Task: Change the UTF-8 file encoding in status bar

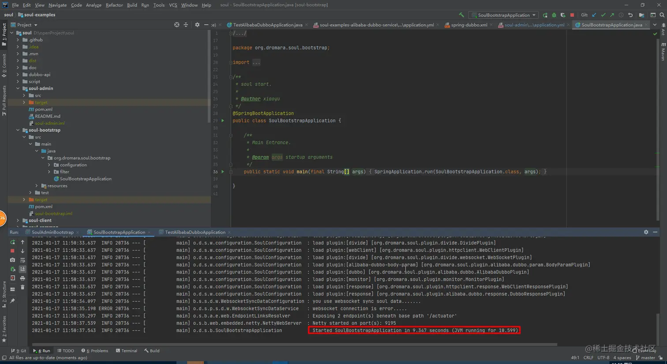Action: pos(603,358)
